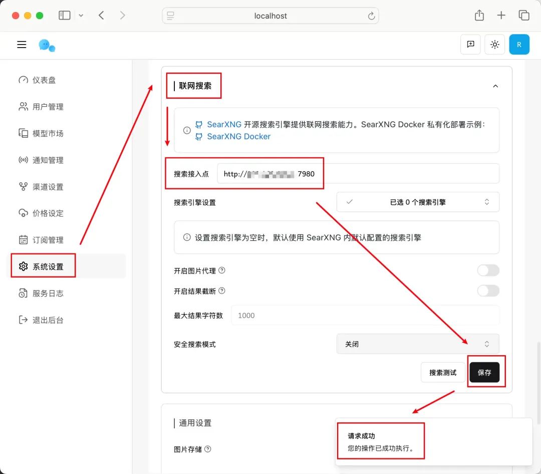
Task: Go back with browser back arrow
Action: [x=101, y=16]
